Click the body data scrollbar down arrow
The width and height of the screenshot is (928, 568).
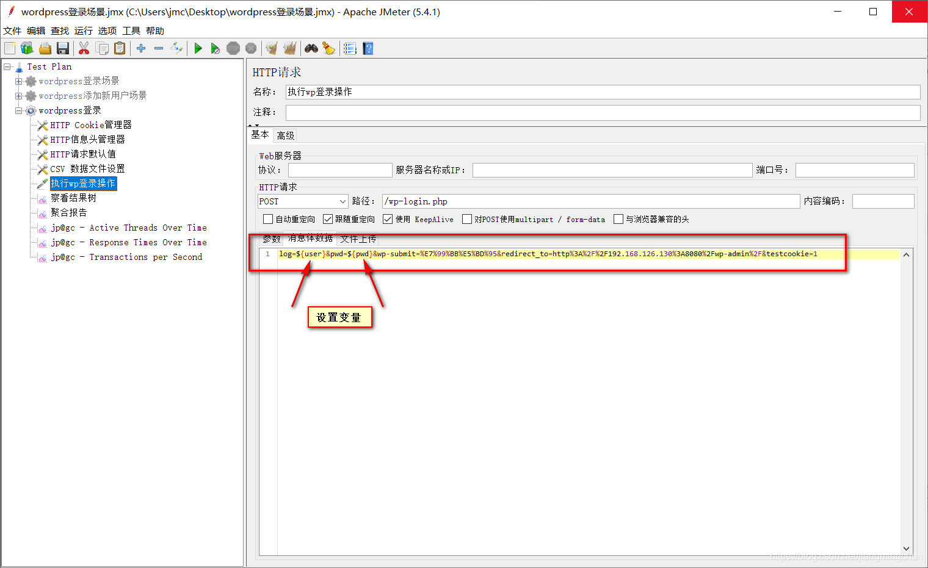tap(906, 548)
